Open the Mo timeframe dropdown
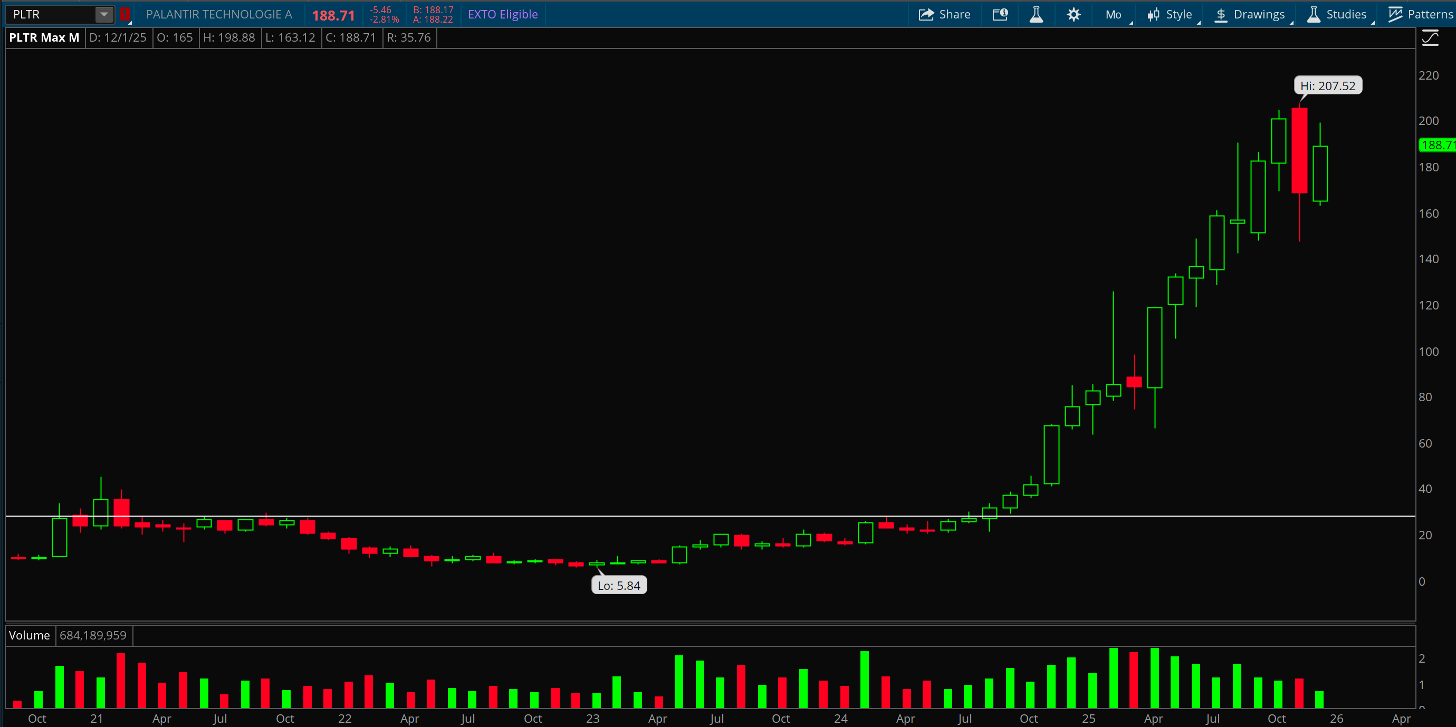Screen dimensions: 1456x727 click(x=1113, y=15)
